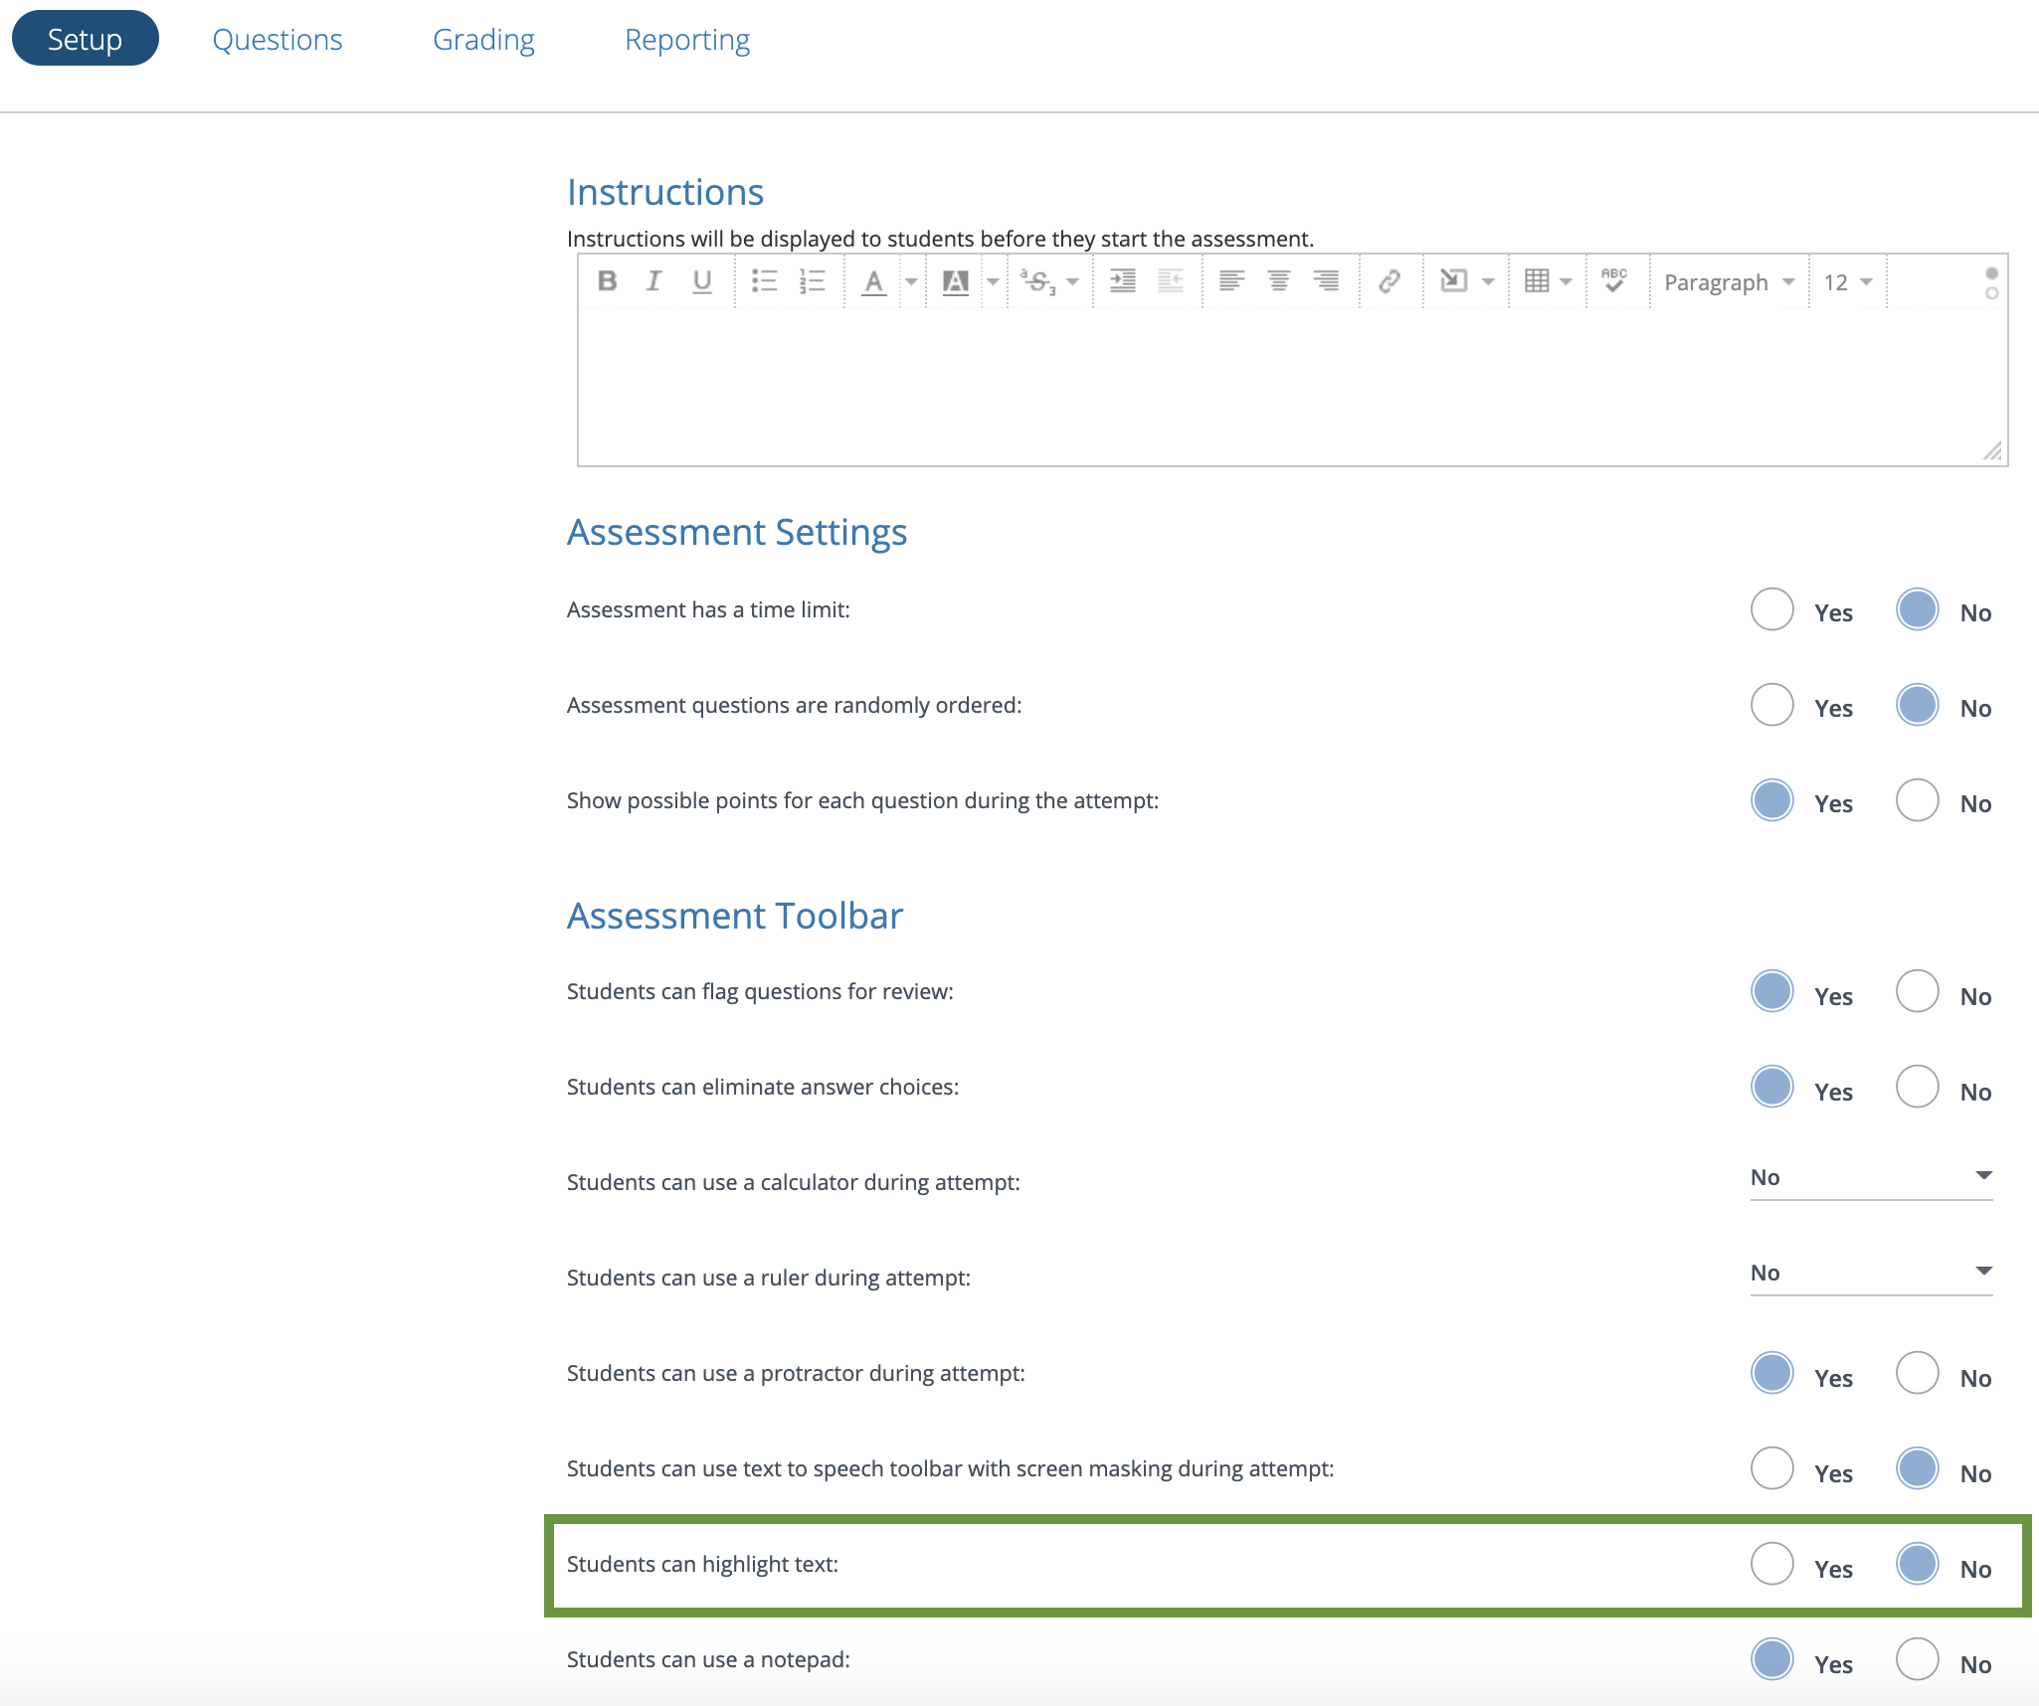Click the Setup button
Viewport: 2039px width, 1706px height.
pos(85,39)
